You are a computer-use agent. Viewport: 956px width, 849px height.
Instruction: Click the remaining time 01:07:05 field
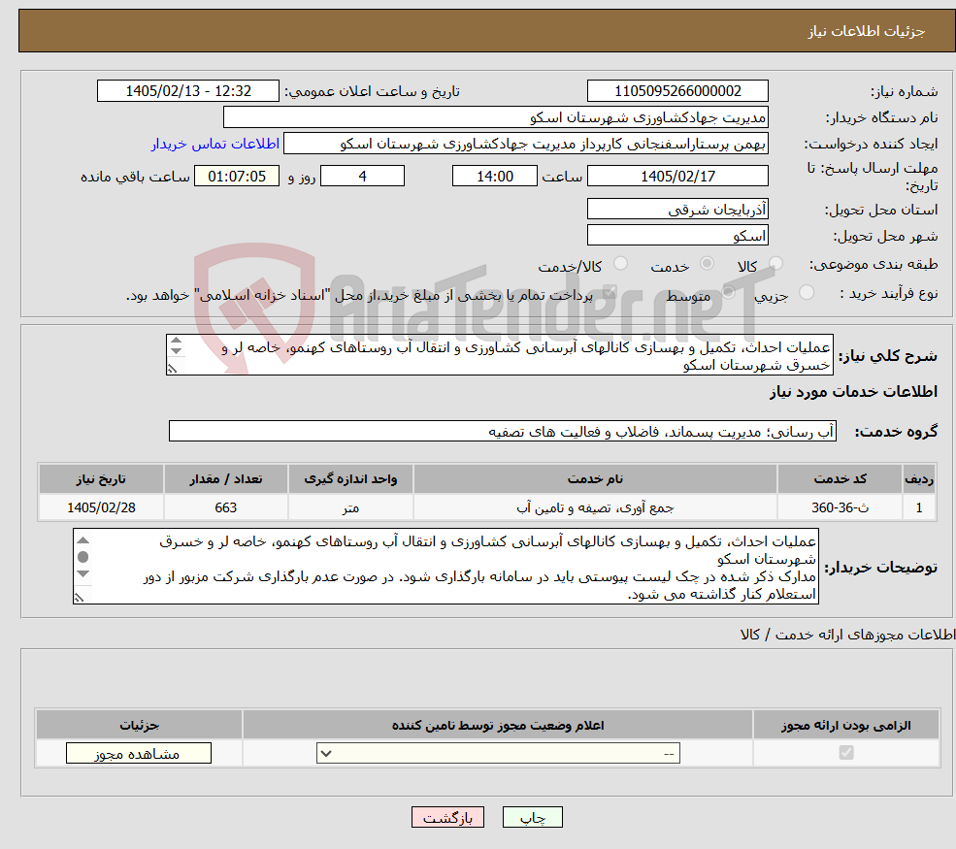click(237, 177)
